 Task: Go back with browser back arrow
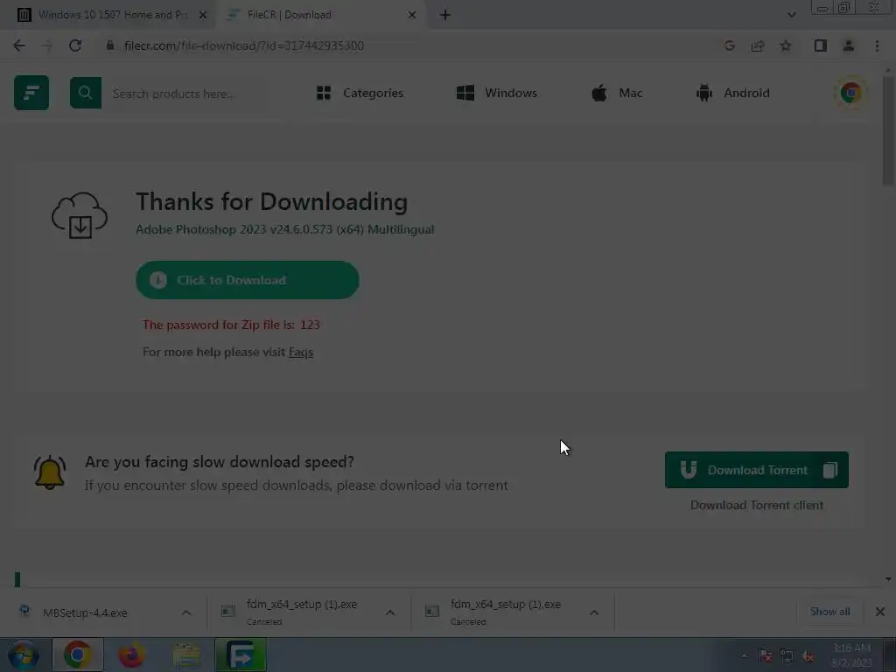pyautogui.click(x=19, y=45)
